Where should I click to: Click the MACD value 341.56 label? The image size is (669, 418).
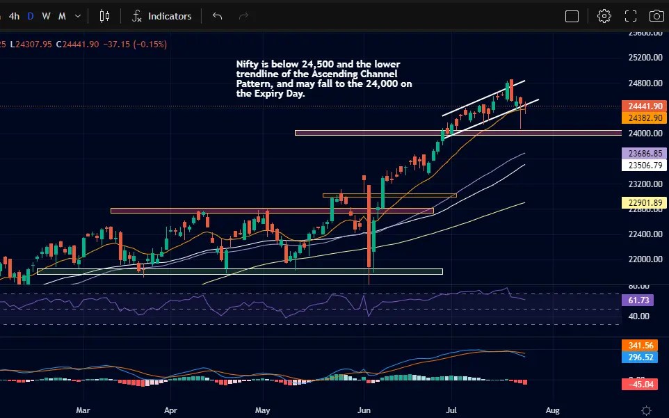point(640,345)
